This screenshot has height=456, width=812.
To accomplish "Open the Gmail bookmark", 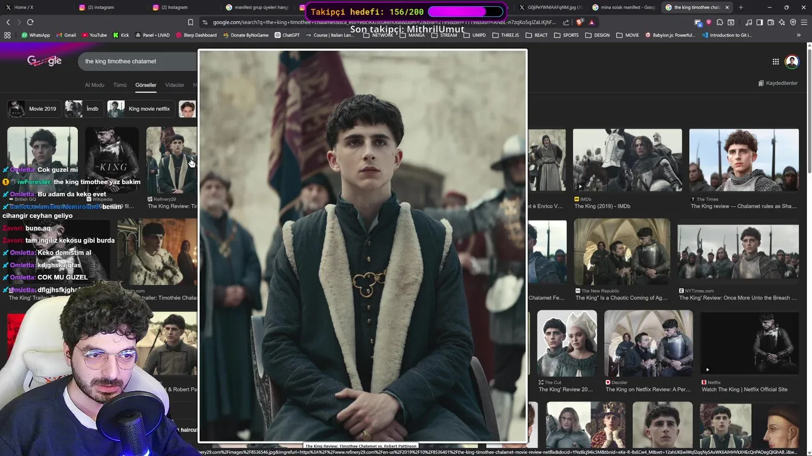I will coord(66,35).
